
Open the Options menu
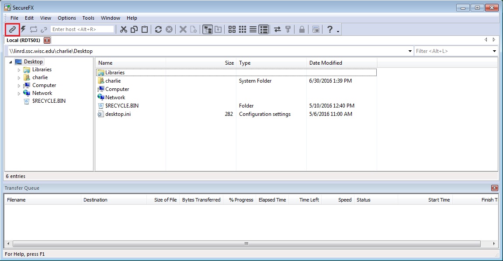(x=67, y=18)
